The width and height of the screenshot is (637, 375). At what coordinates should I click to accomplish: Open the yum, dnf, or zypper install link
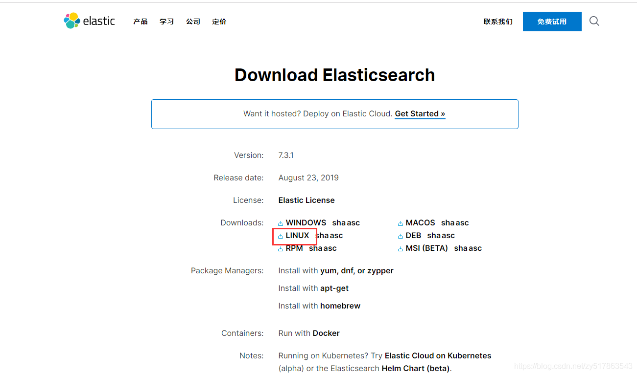[x=357, y=270]
